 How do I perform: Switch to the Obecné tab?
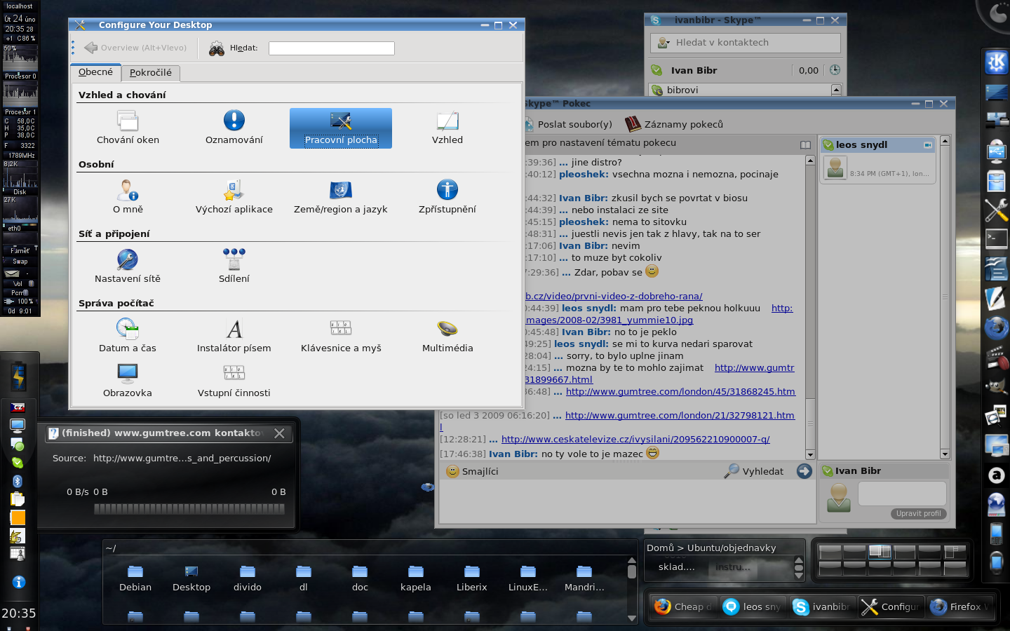coord(95,72)
